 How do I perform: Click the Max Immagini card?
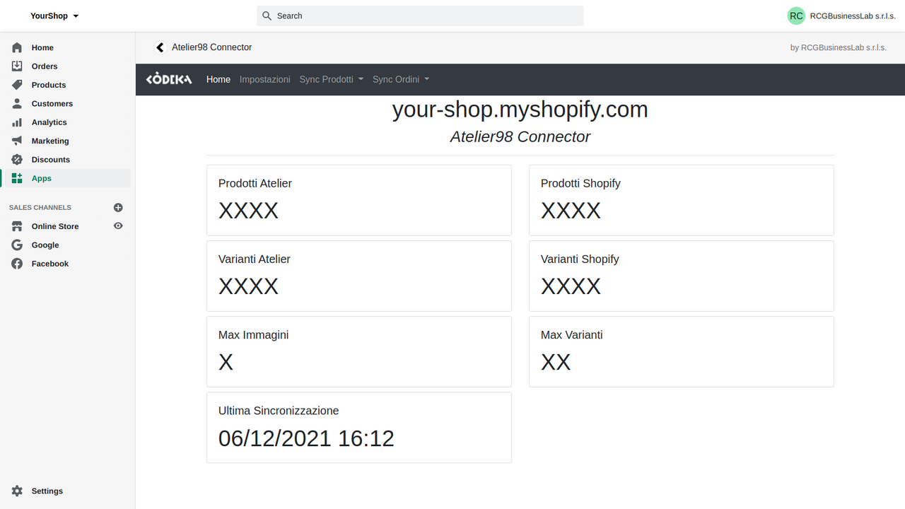pos(359,351)
